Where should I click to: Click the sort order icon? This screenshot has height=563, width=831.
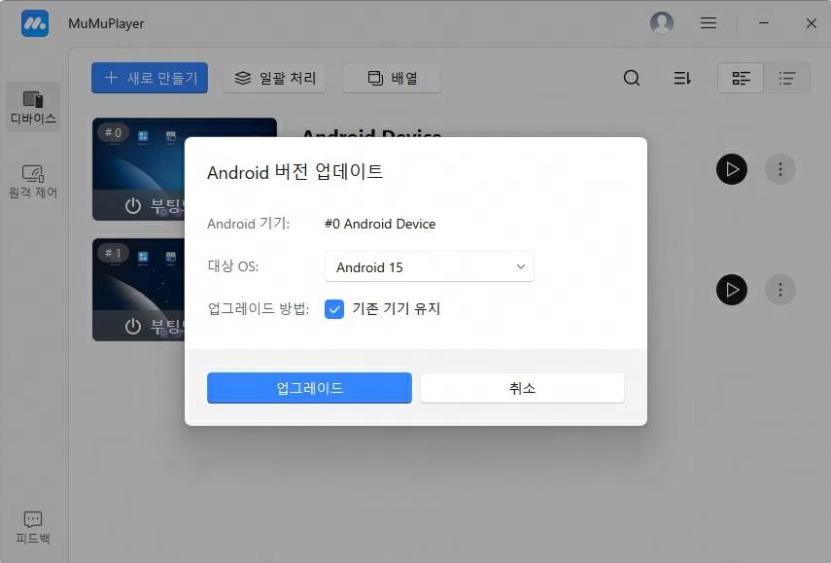click(x=682, y=78)
